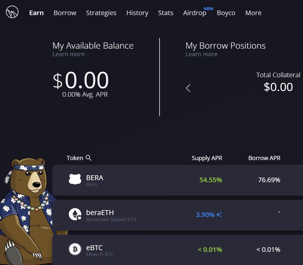Click Learn more under My Available Balance
This screenshot has height=265, width=303.
coord(68,54)
